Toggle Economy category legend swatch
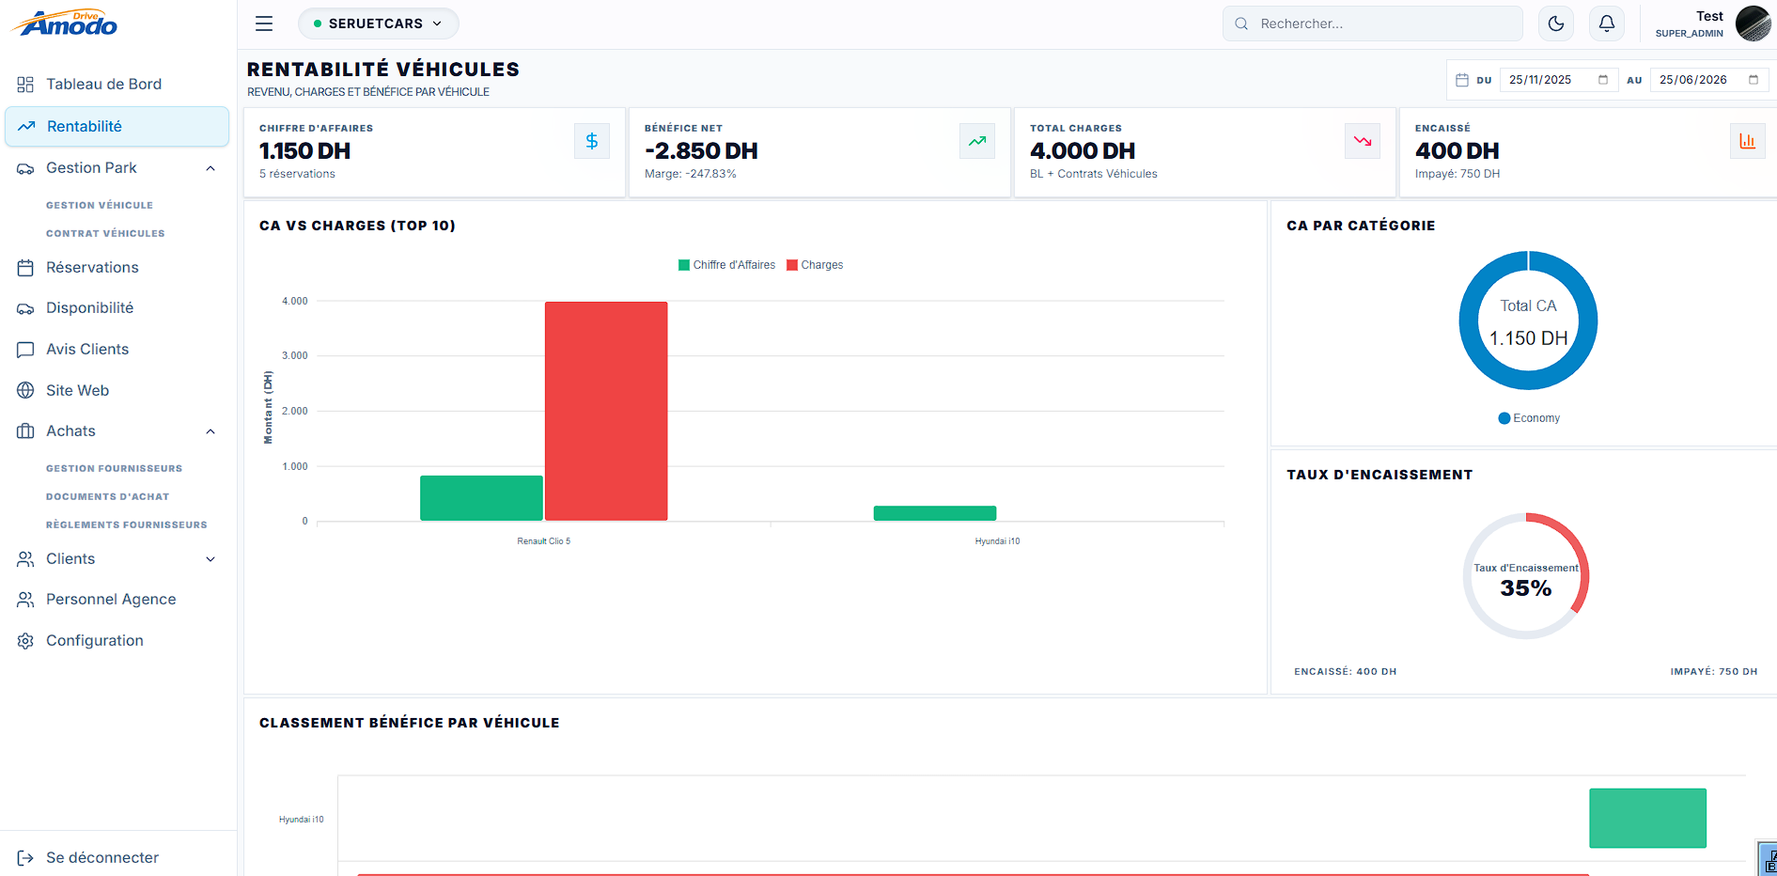The height and width of the screenshot is (876, 1777). pyautogui.click(x=1504, y=418)
